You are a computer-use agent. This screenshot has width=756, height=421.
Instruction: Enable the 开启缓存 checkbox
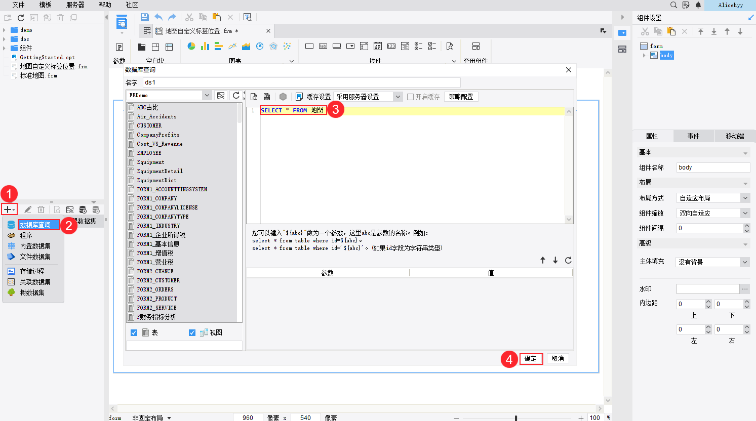(411, 97)
